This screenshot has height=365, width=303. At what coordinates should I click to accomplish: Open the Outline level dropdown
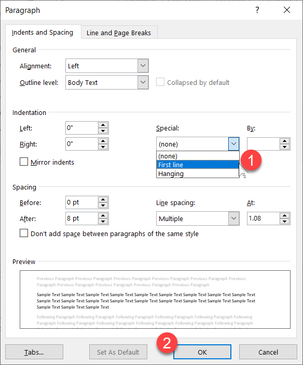(x=143, y=82)
